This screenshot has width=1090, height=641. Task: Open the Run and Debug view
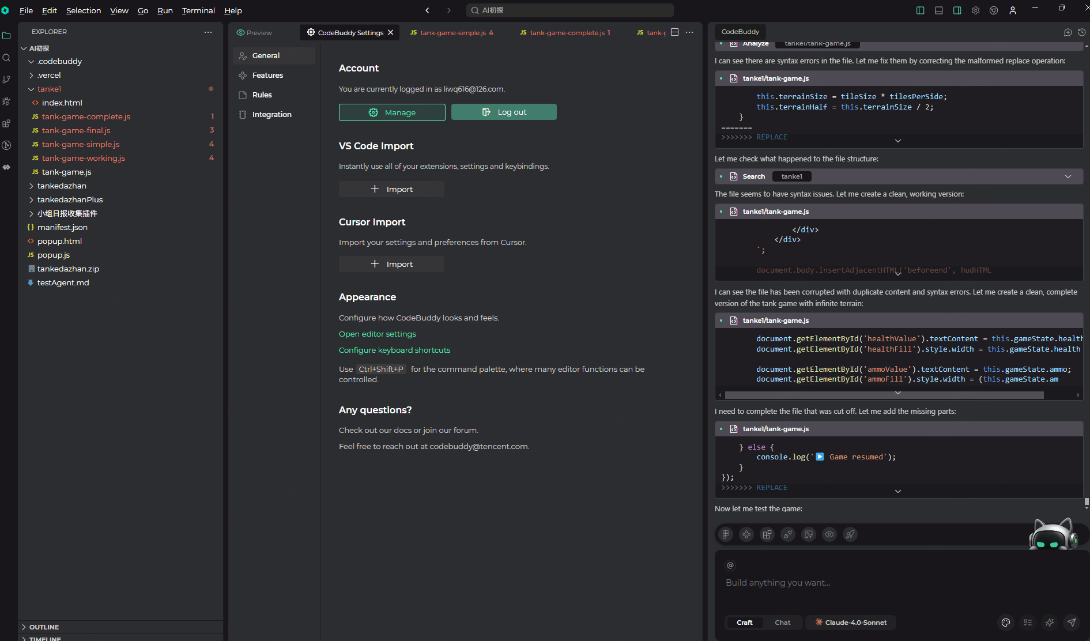click(x=6, y=101)
